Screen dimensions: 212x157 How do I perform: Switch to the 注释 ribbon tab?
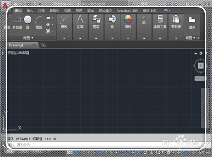coord(41,11)
